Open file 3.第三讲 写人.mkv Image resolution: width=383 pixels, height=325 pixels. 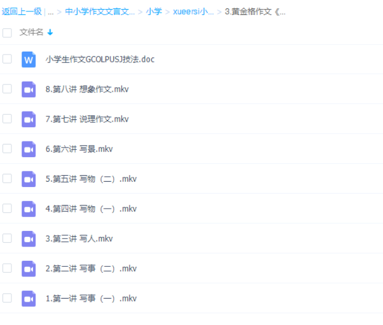coord(79,239)
